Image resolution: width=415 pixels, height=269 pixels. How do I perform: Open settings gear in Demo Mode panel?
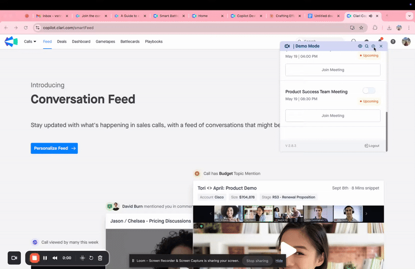click(x=373, y=46)
